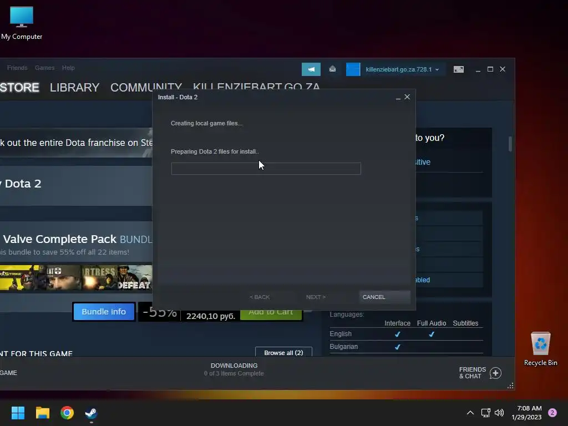Screen dimensions: 568x426
Task: Open network status tray icon
Action: click(485, 413)
